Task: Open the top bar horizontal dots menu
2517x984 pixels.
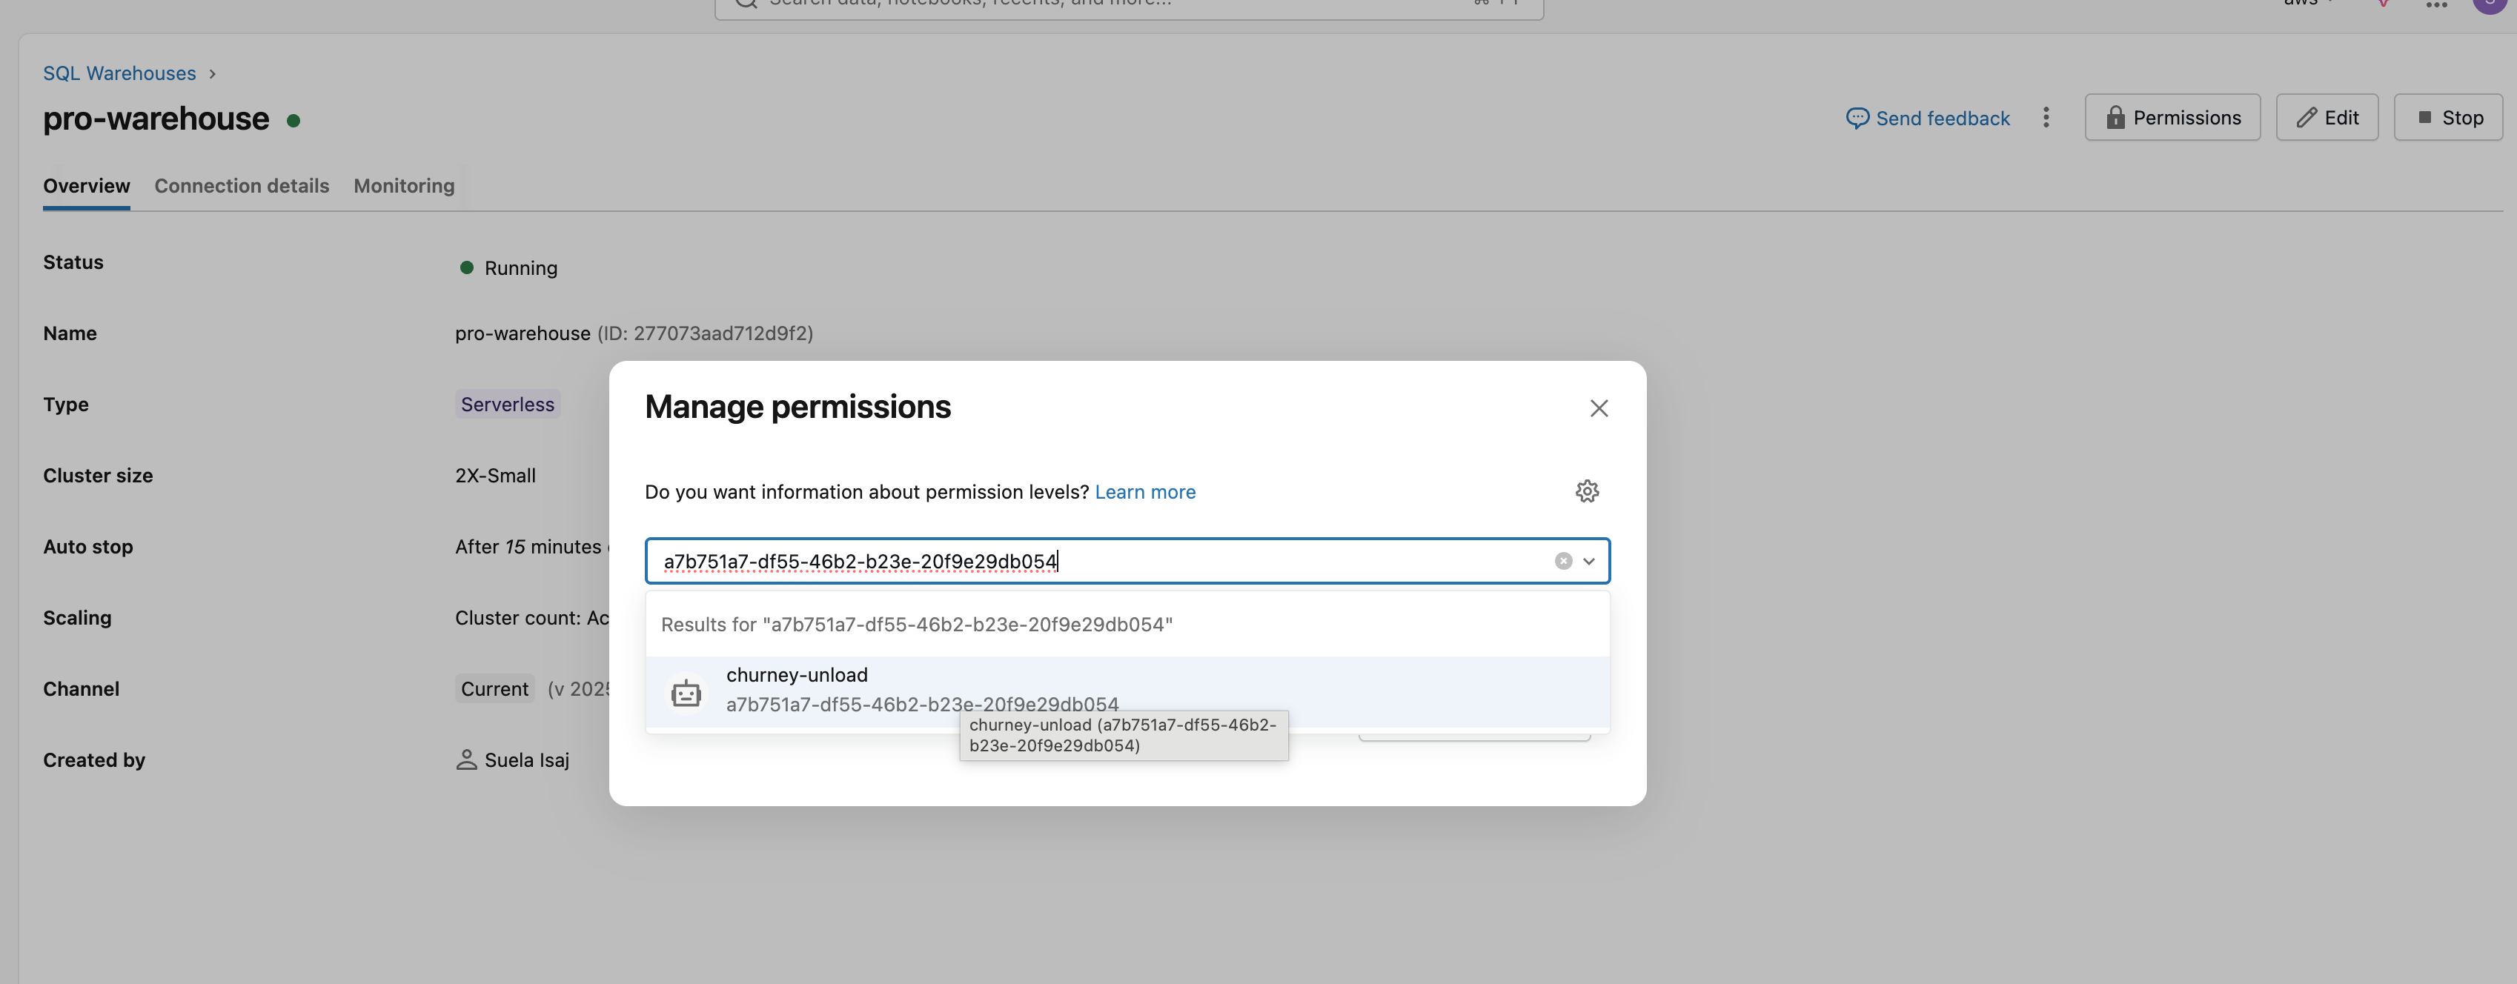Action: click(2437, 5)
